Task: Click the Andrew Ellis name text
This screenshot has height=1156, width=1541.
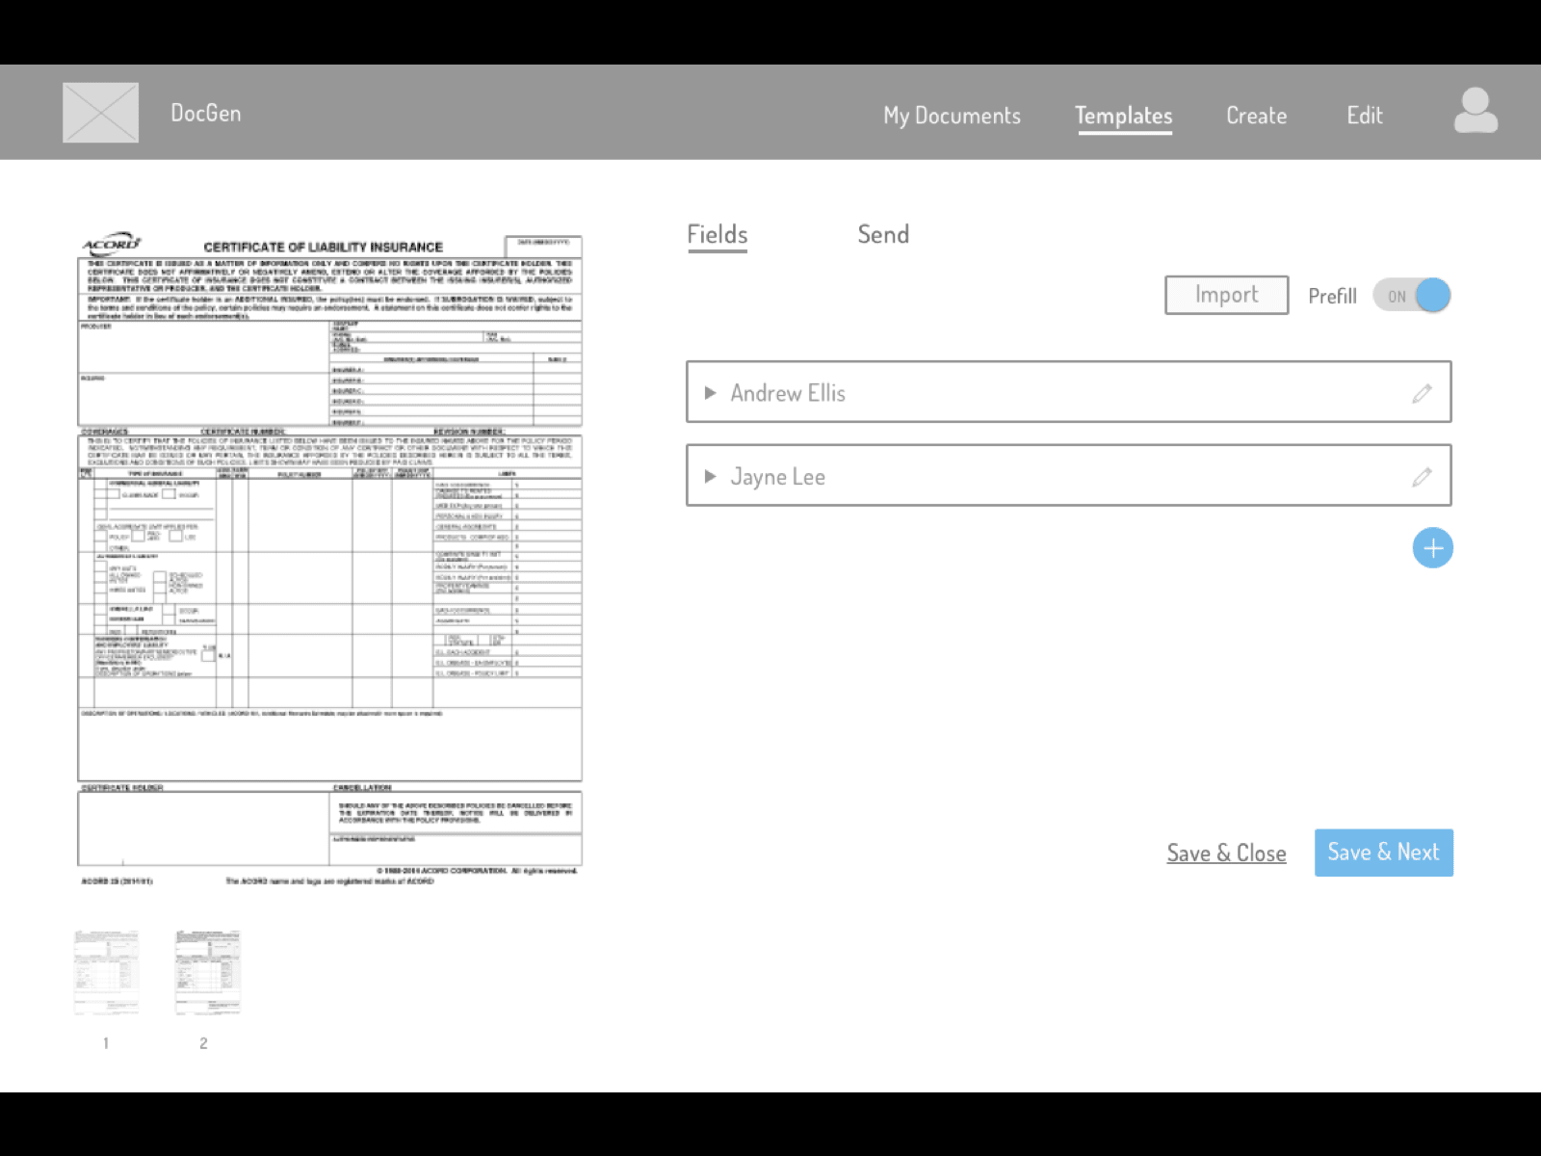Action: (788, 393)
